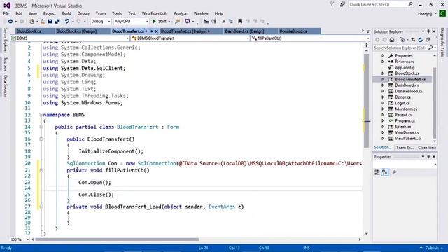Click the New Project toolbar icon

31,22
